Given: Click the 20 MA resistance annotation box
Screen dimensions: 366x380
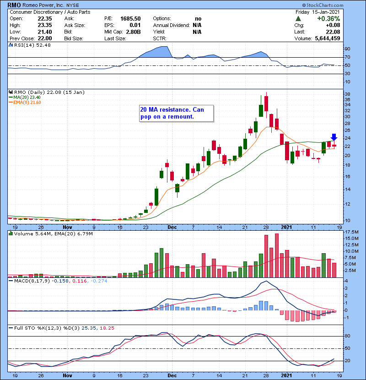Looking at the screenshot, I should (x=176, y=113).
